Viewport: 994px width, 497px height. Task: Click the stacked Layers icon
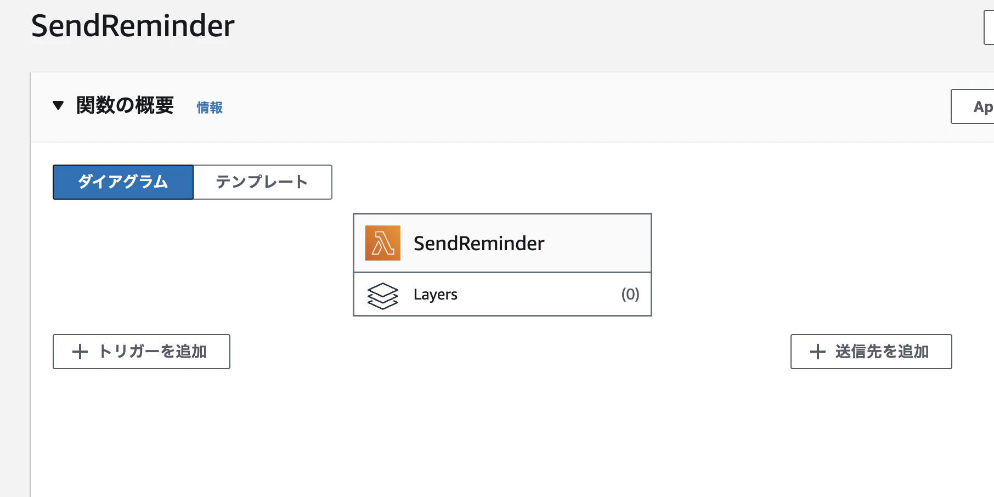click(382, 296)
